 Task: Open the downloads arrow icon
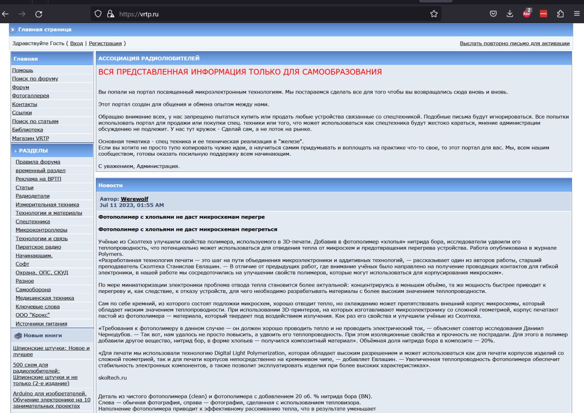click(x=510, y=14)
